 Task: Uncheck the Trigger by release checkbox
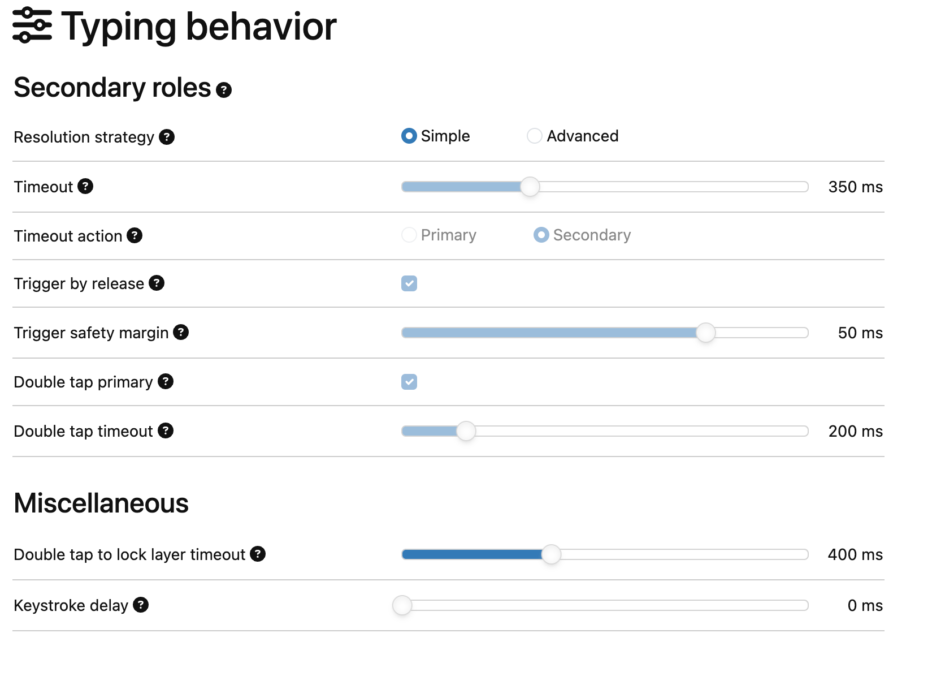(409, 283)
